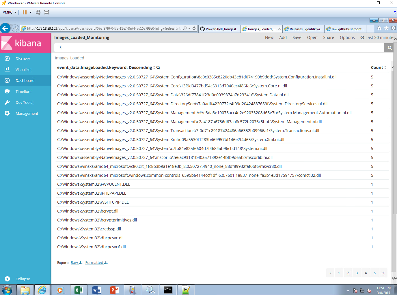This screenshot has height=295, width=397.
Task: Go to results page 1
Action: tap(339, 273)
